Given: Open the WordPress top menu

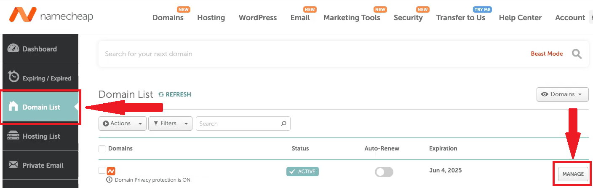Looking at the screenshot, I should pos(258,18).
